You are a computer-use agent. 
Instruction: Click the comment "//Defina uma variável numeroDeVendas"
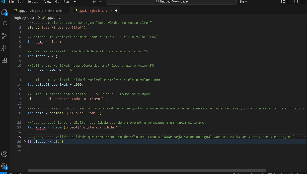[92, 66]
